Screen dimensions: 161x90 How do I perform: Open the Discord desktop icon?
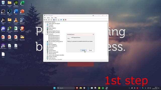(x=3, y=29)
